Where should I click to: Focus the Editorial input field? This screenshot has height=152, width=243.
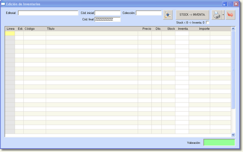(48, 13)
